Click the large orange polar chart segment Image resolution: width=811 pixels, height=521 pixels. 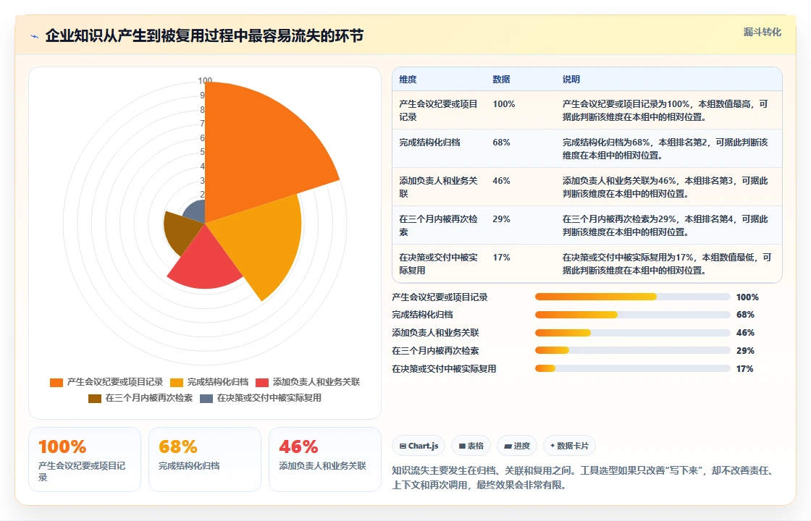tap(259, 155)
